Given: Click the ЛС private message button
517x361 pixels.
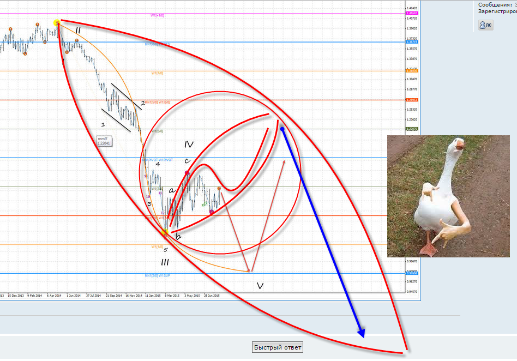Looking at the screenshot, I should pyautogui.click(x=485, y=25).
